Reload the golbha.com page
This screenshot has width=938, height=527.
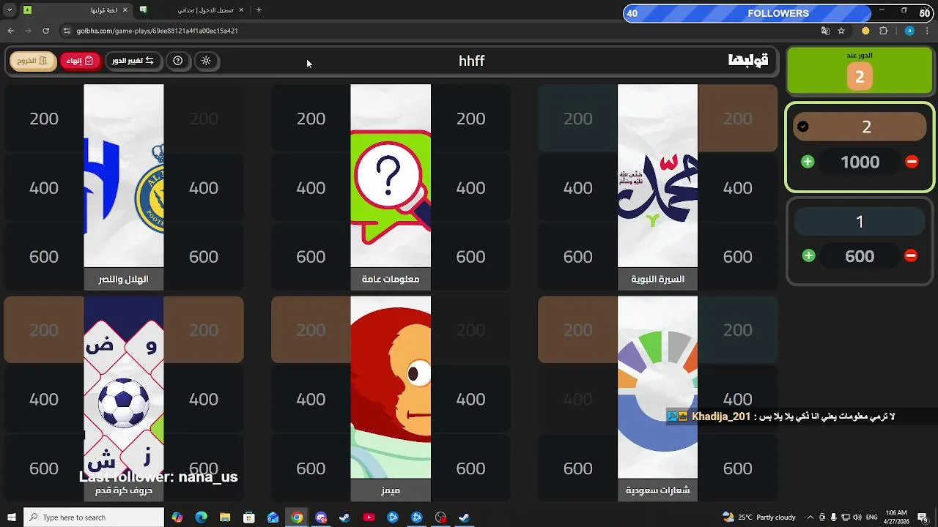pos(45,31)
